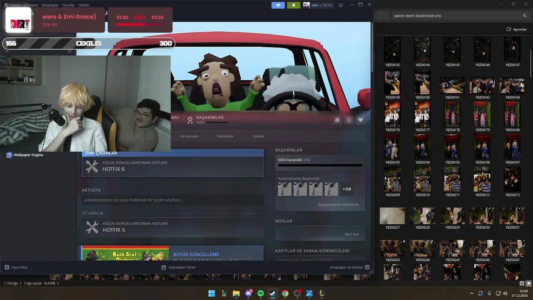Screen dimensions: 533x300
Task: Add game to favorites heart icon
Action: click(x=361, y=120)
